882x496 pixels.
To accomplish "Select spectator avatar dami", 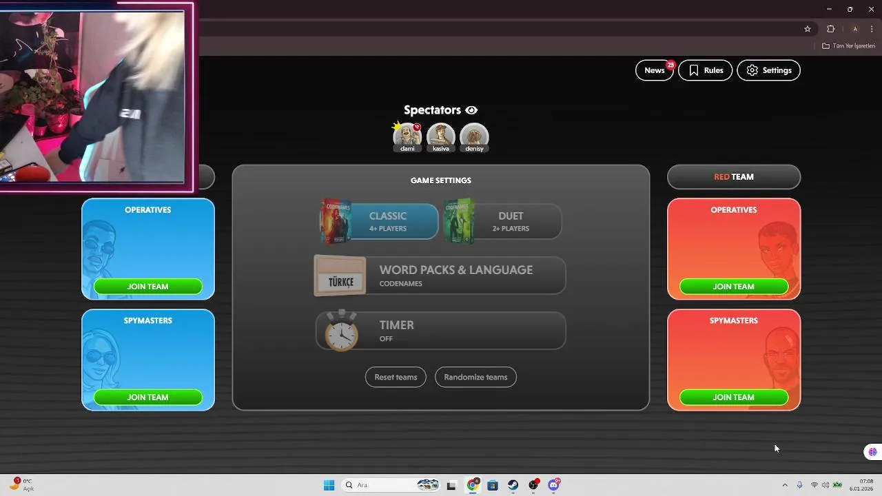I will tap(407, 137).
